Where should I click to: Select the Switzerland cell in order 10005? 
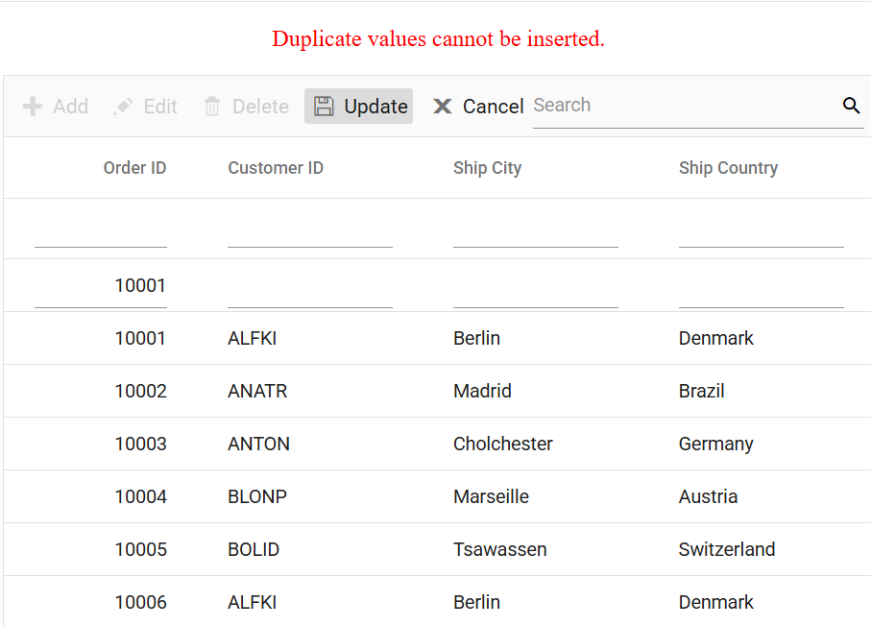click(x=727, y=549)
